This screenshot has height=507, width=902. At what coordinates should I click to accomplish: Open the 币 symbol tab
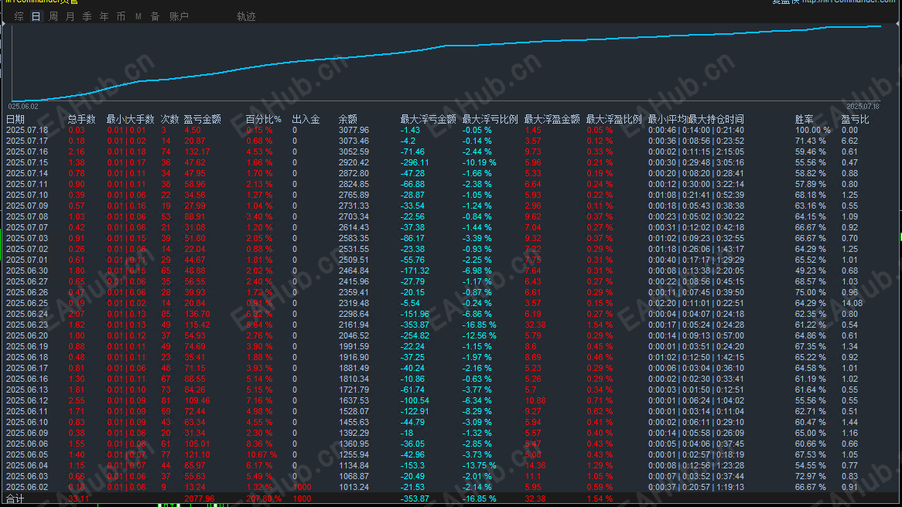pos(121,17)
